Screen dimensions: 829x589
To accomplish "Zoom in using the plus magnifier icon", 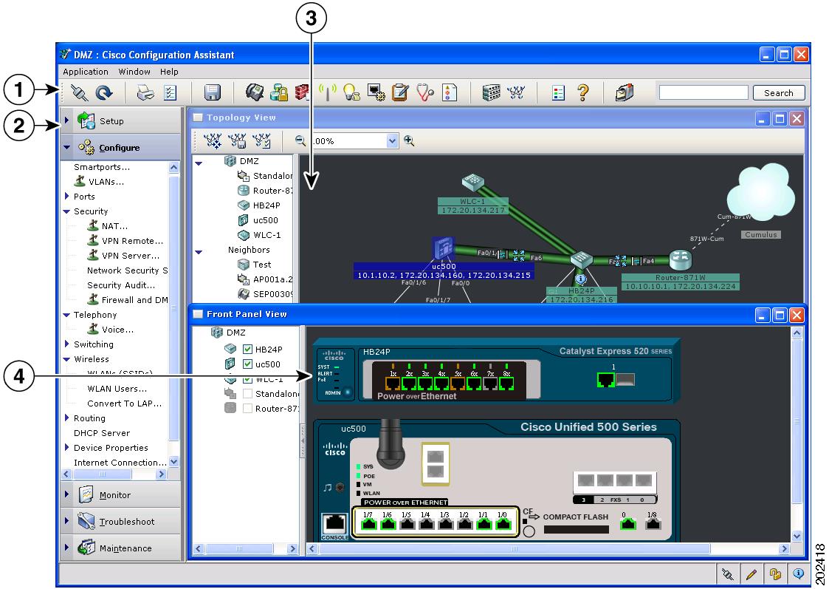I will (409, 140).
